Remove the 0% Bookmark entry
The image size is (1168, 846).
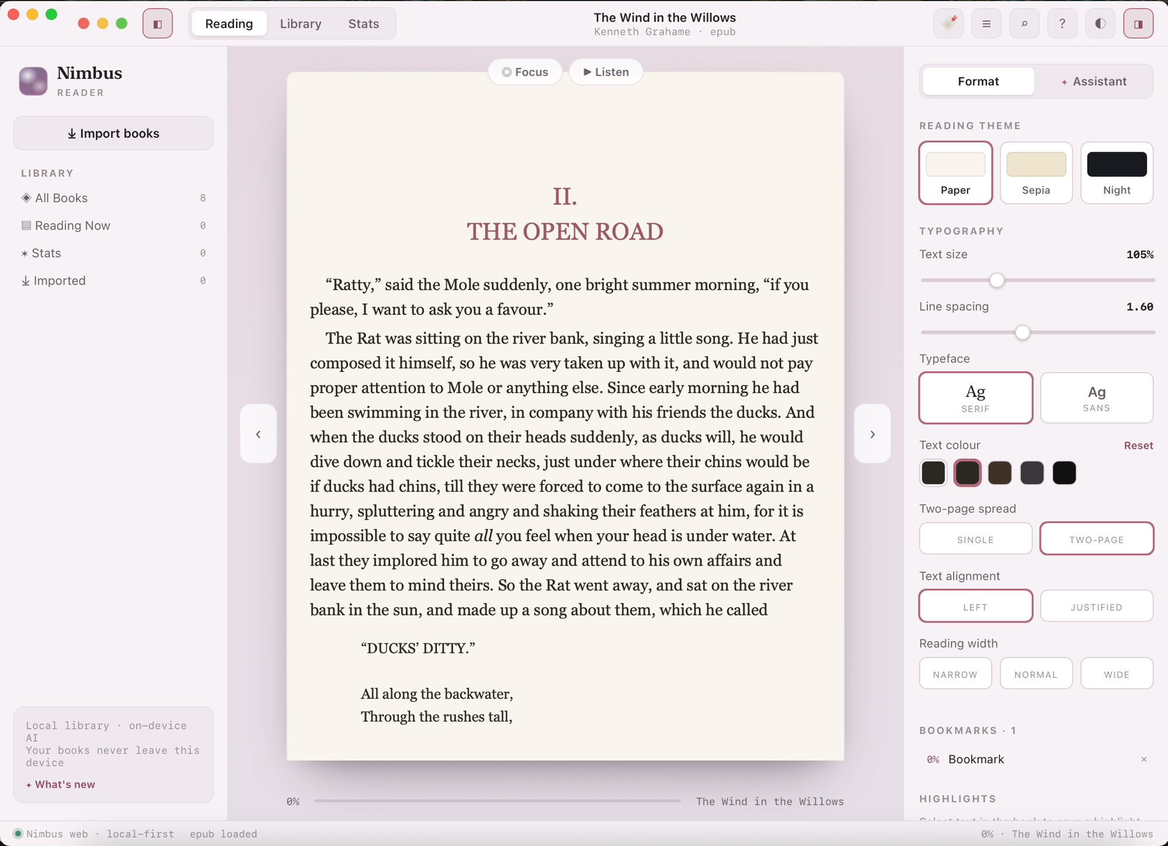click(x=1143, y=760)
